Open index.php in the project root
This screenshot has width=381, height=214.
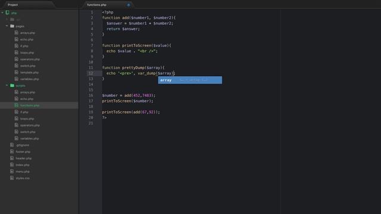coord(23,165)
